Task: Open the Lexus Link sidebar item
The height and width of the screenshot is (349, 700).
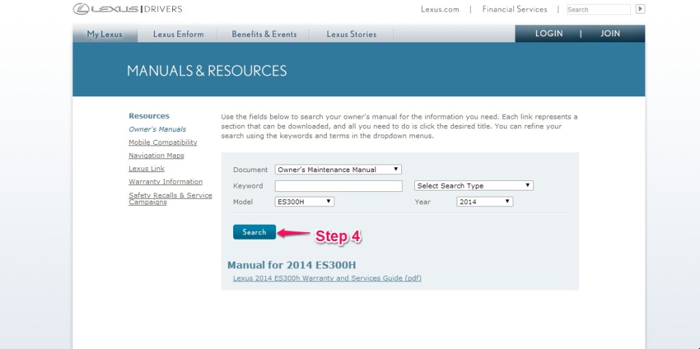Action: (146, 169)
